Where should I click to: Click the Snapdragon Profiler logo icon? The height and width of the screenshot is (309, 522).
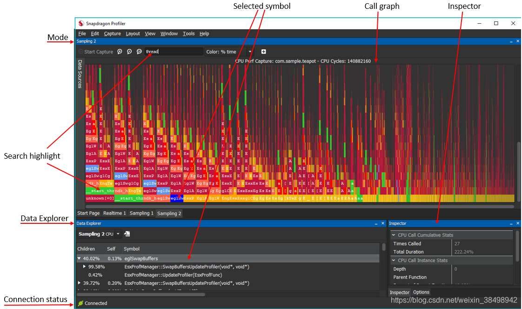(81, 23)
